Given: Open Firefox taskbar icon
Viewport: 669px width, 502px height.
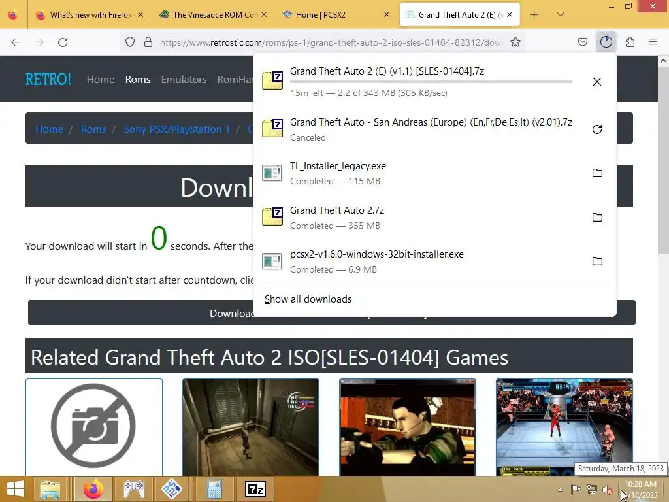Looking at the screenshot, I should [93, 489].
